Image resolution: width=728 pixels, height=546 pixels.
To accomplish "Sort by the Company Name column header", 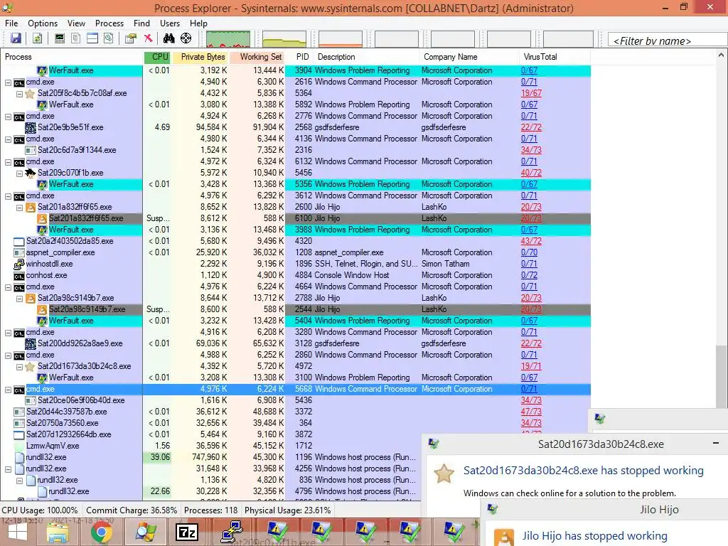I will coord(469,57).
